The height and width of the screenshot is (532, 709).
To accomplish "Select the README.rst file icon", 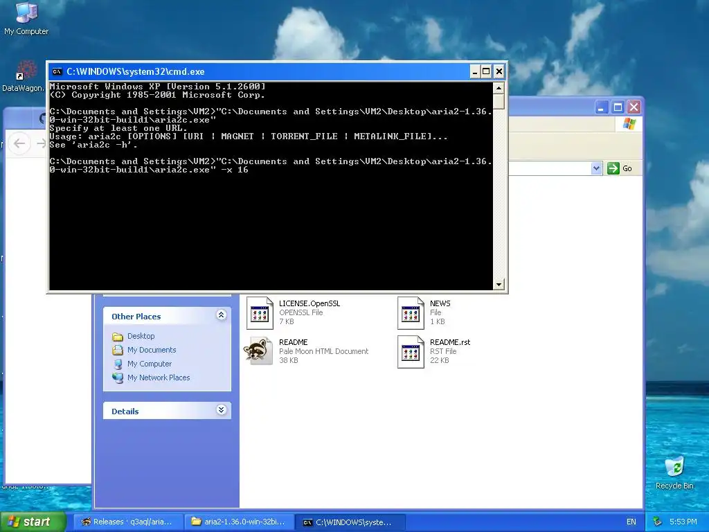I will 411,351.
